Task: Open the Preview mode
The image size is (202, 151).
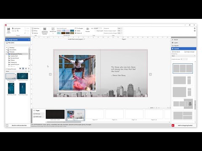Action: point(88,30)
